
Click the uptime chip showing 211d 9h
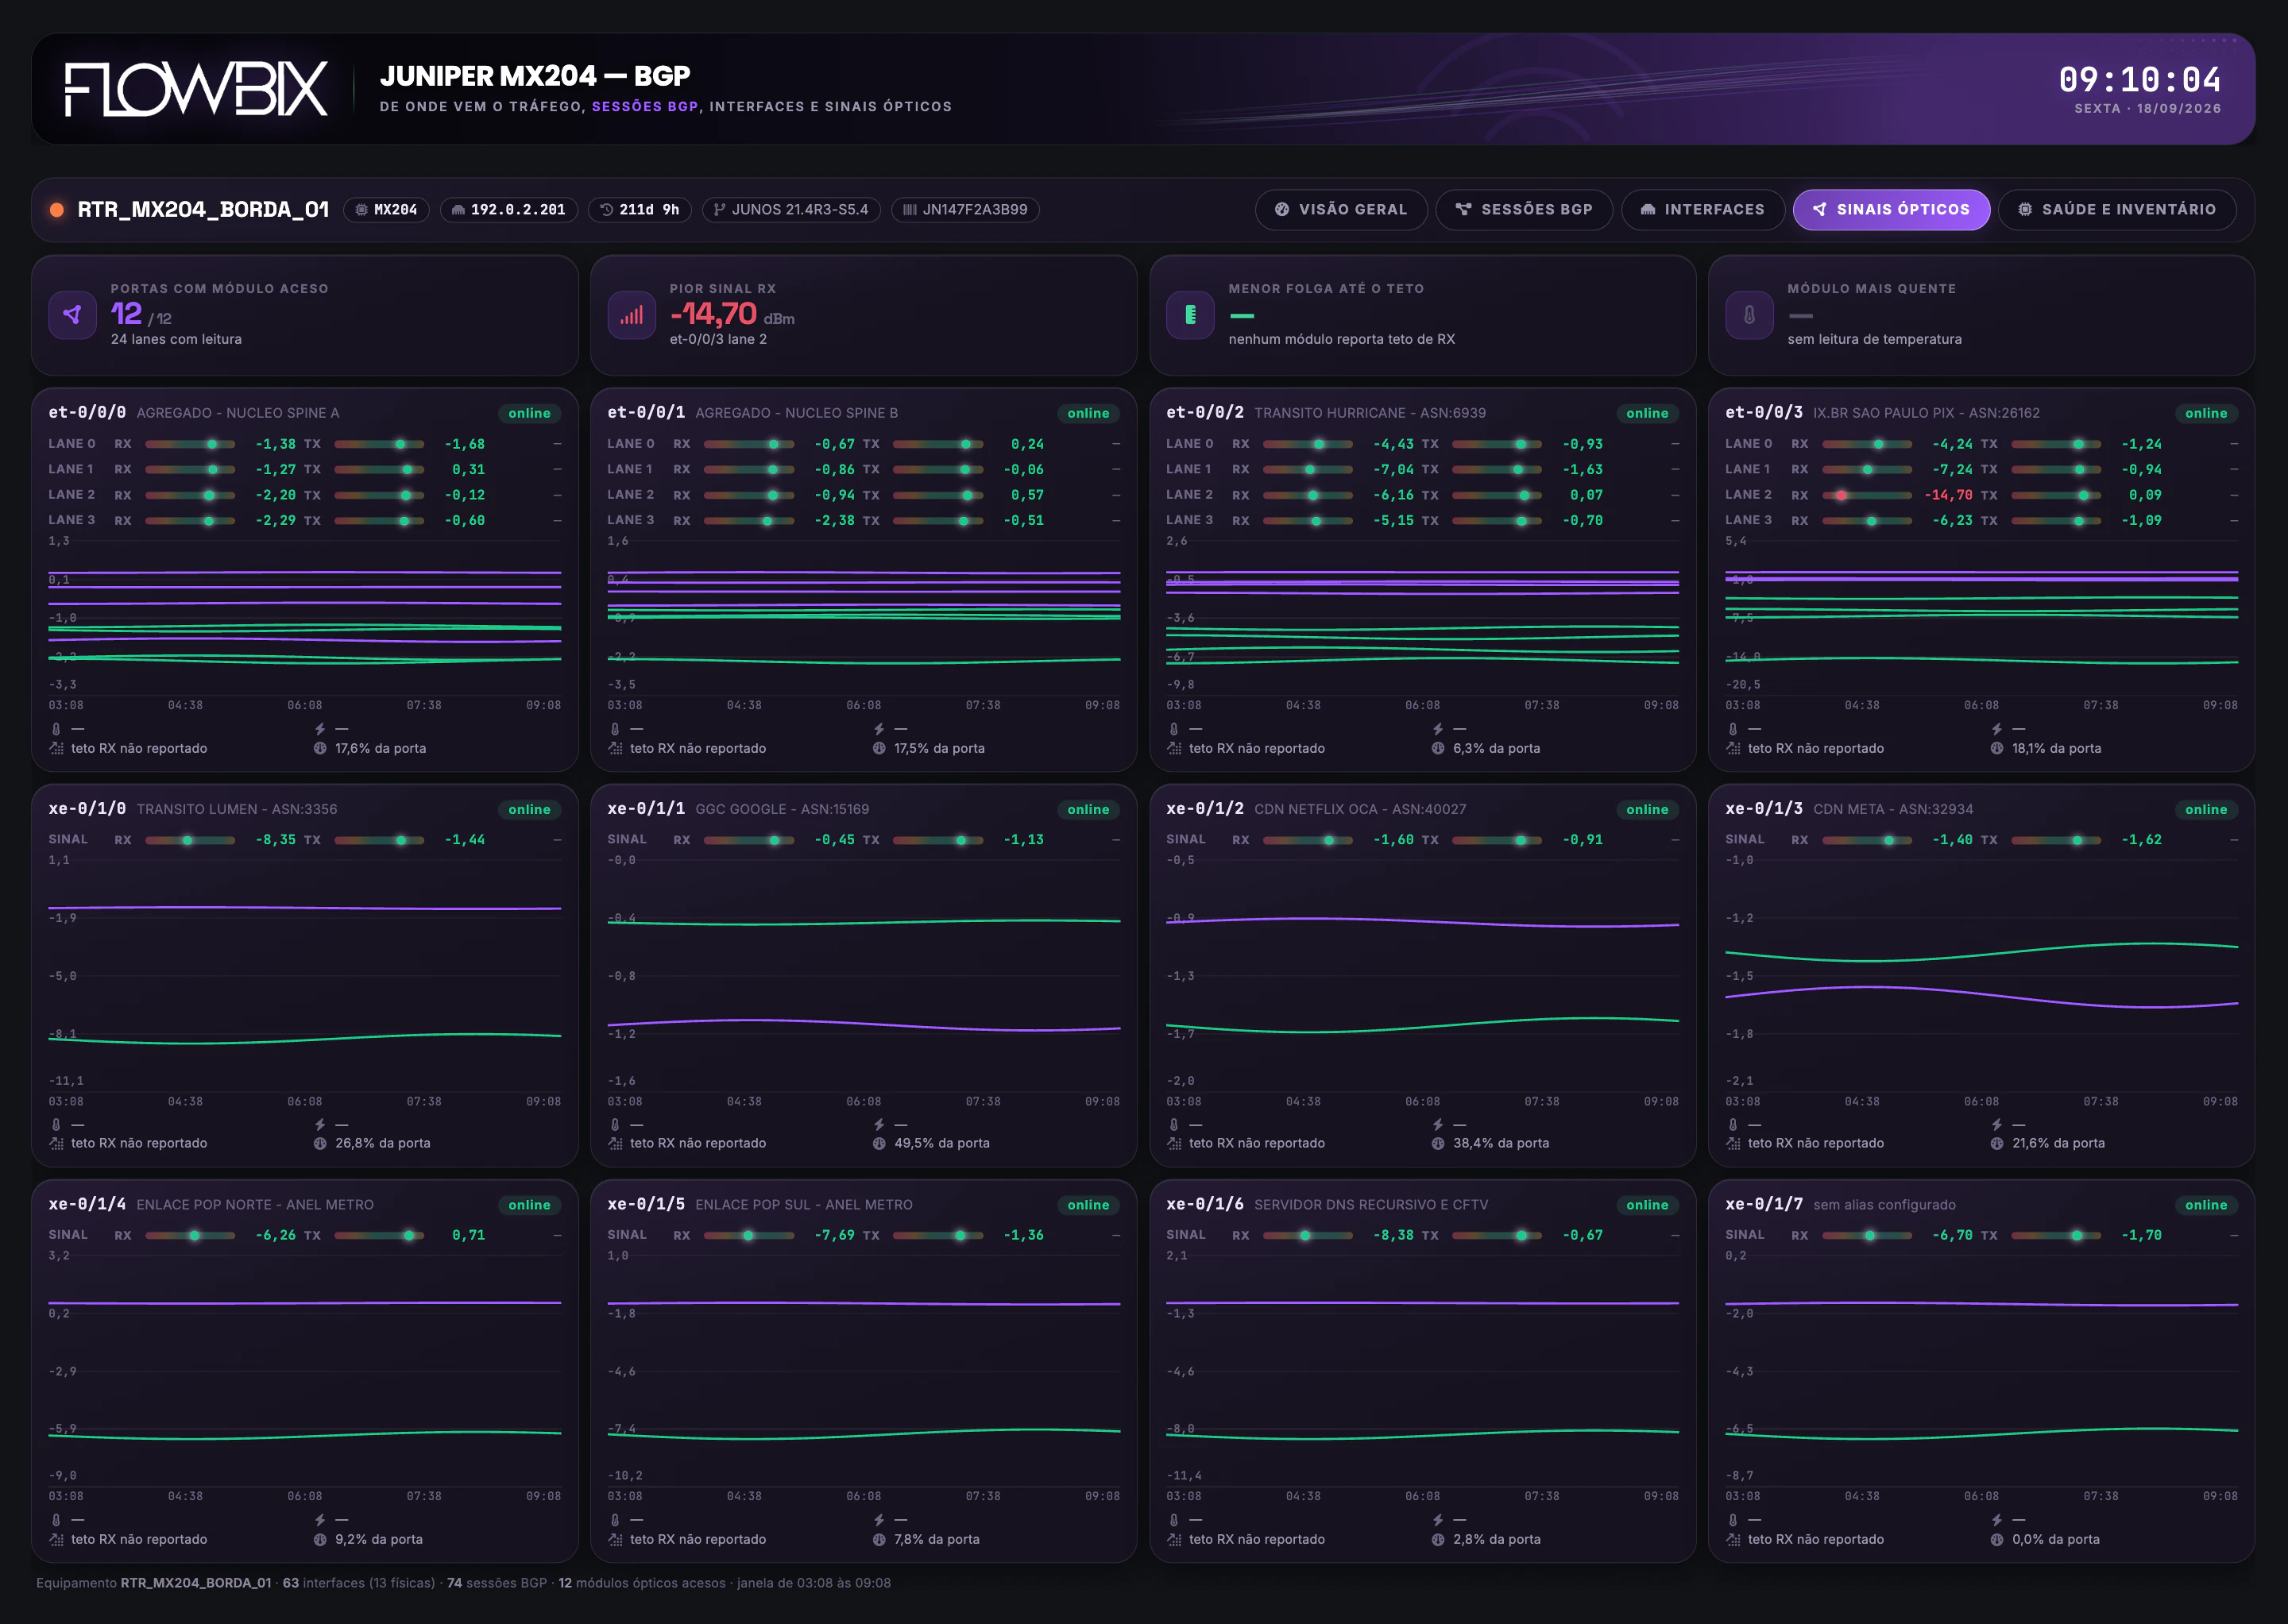tap(640, 210)
